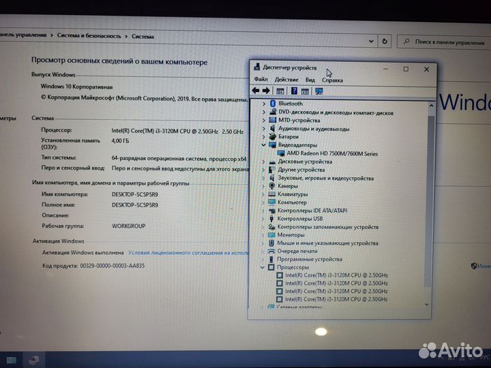
Task: Expand the MTD-устройства node
Action: point(264,120)
